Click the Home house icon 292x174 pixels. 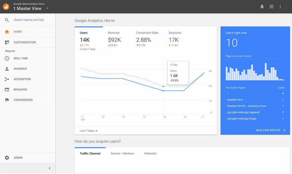coord(7,32)
